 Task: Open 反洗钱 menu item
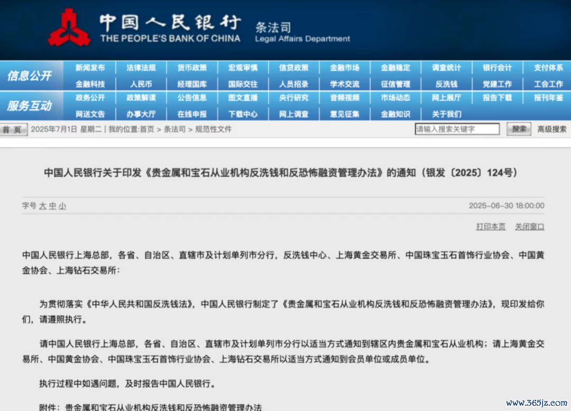[x=446, y=85]
